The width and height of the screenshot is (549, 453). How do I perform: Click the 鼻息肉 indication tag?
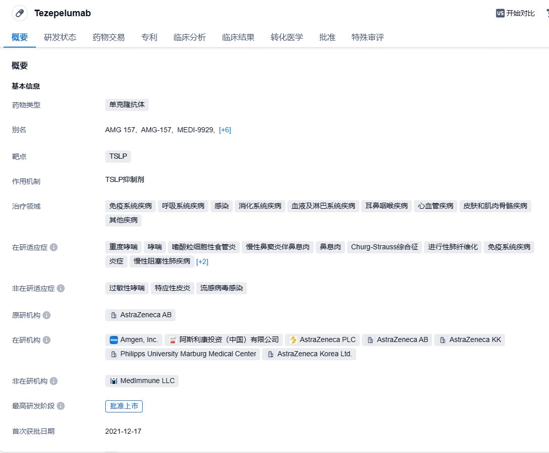tap(330, 247)
